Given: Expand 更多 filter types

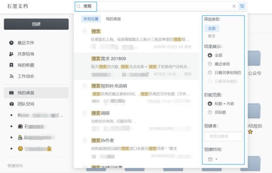Looking at the screenshot, I should click(212, 36).
